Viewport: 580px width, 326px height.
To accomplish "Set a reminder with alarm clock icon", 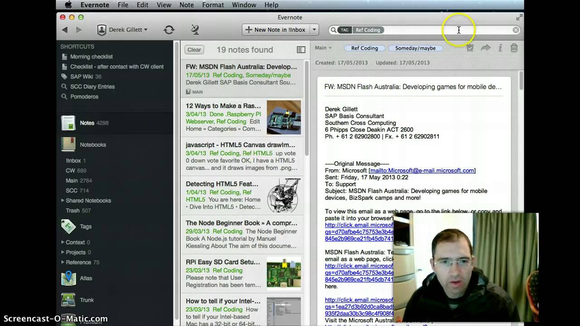I will pyautogui.click(x=470, y=48).
